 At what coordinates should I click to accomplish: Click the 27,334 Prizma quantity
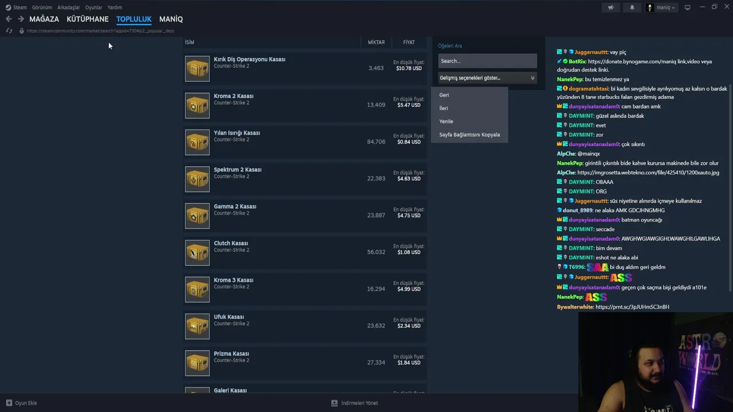point(376,363)
